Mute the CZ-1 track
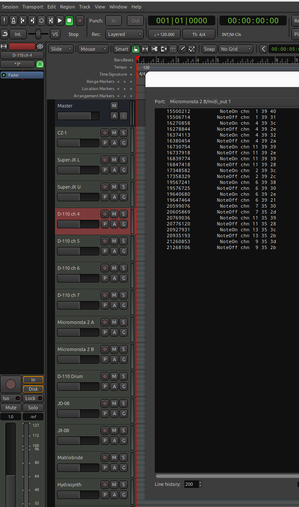Image resolution: width=299 pixels, height=507 pixels. coord(114,133)
